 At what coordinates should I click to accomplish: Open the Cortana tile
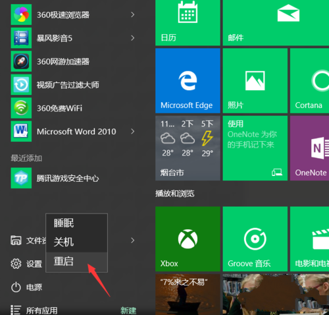(x=309, y=80)
